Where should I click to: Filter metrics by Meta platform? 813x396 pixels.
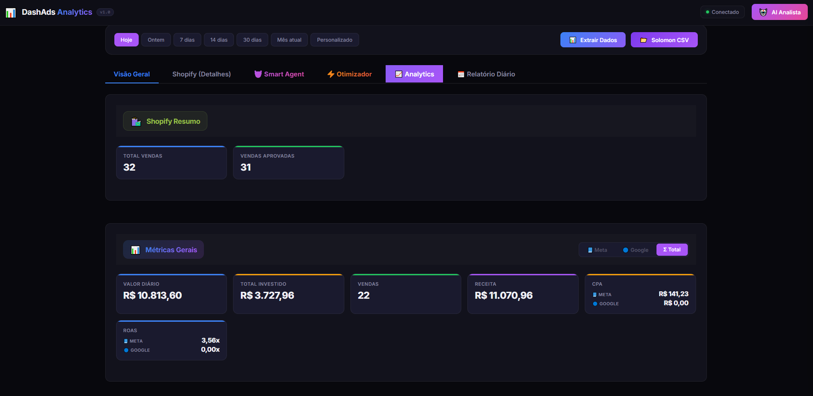(x=597, y=250)
